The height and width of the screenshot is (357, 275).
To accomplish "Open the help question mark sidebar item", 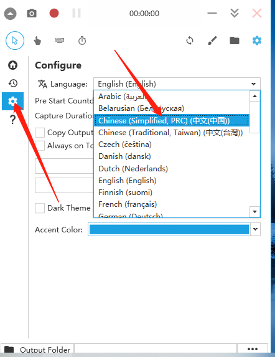I will point(12,119).
